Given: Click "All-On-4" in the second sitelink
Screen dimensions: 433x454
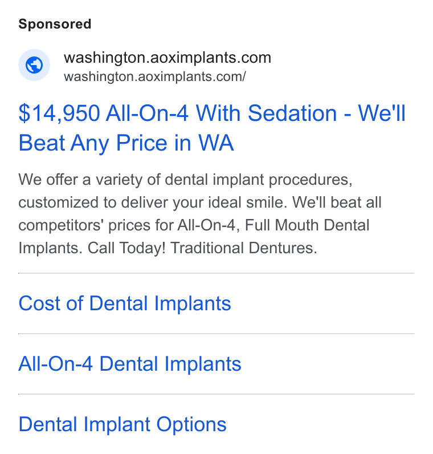Looking at the screenshot, I should [x=55, y=364].
